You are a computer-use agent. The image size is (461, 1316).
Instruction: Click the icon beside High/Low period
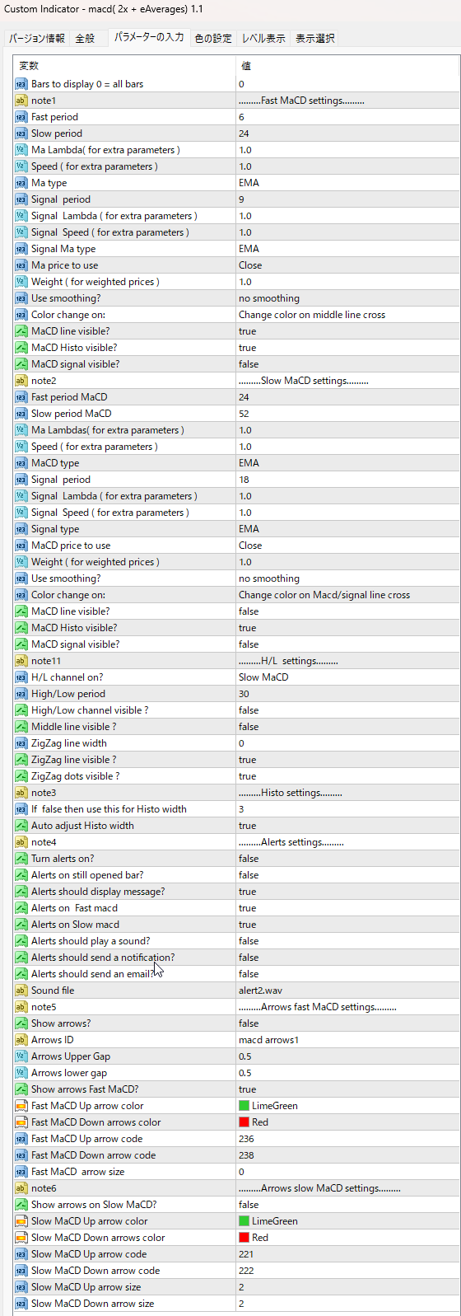(x=21, y=694)
